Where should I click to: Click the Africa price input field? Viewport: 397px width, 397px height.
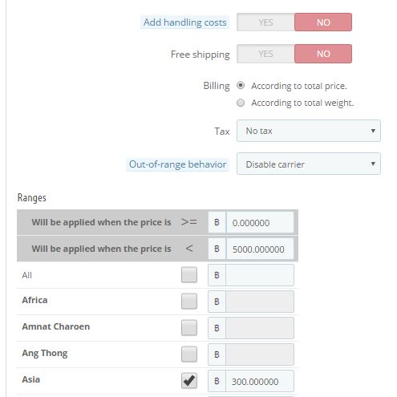click(260, 302)
